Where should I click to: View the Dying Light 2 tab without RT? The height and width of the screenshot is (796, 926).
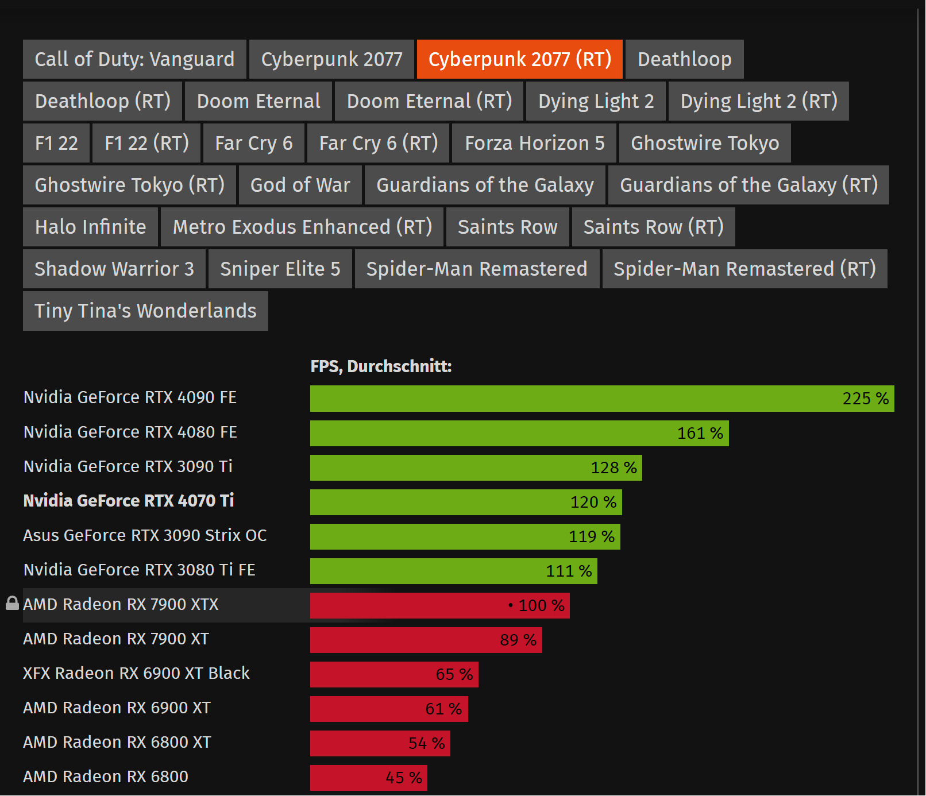[596, 101]
